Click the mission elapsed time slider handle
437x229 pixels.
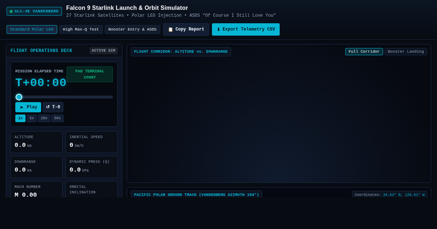(x=19, y=97)
